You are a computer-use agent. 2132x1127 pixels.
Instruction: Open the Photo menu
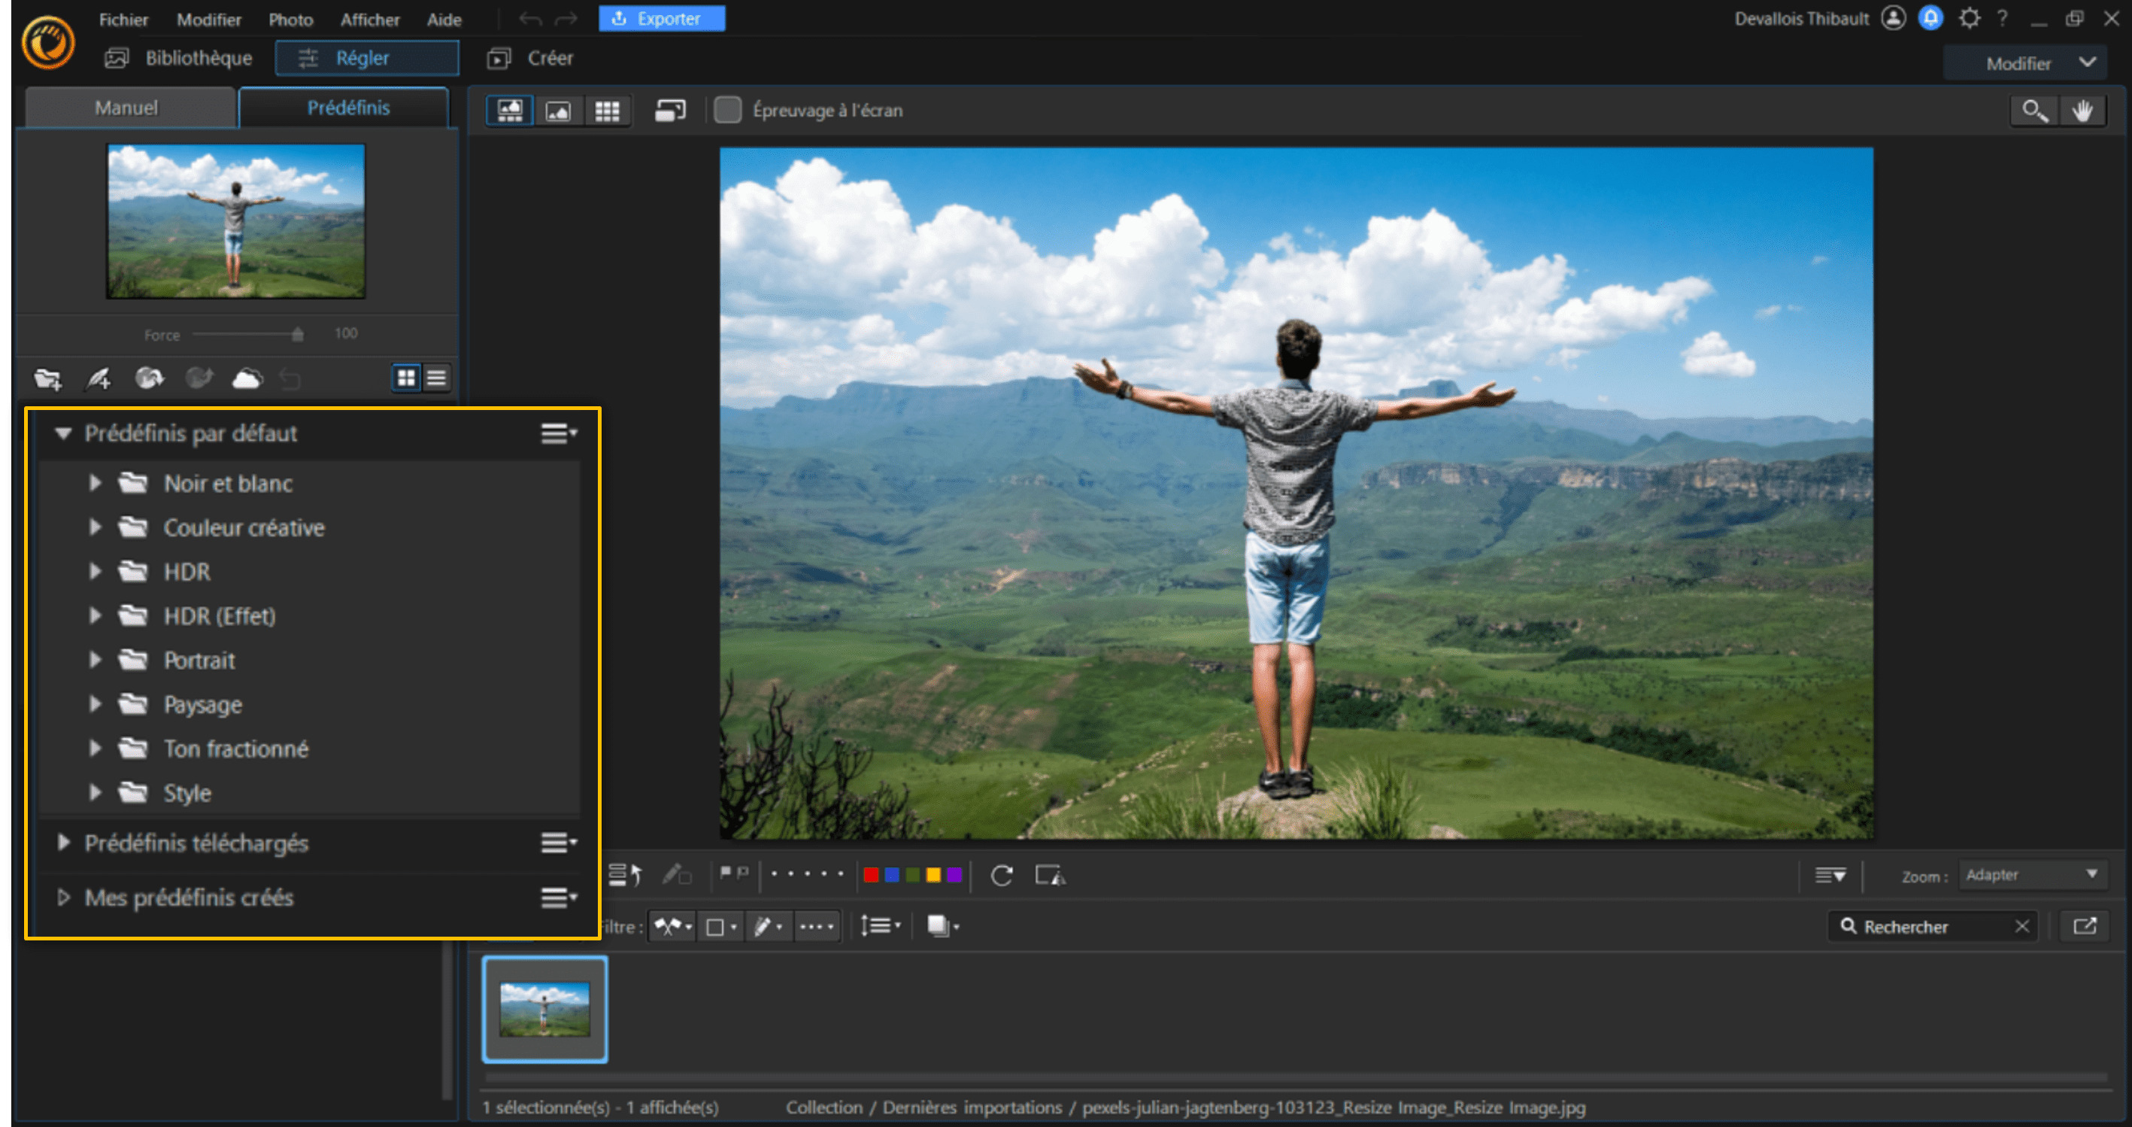pyautogui.click(x=290, y=19)
